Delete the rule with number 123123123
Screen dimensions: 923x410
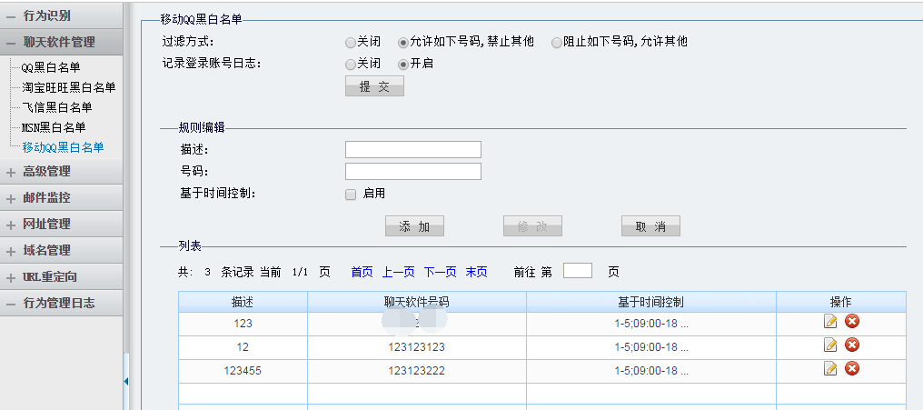(852, 345)
